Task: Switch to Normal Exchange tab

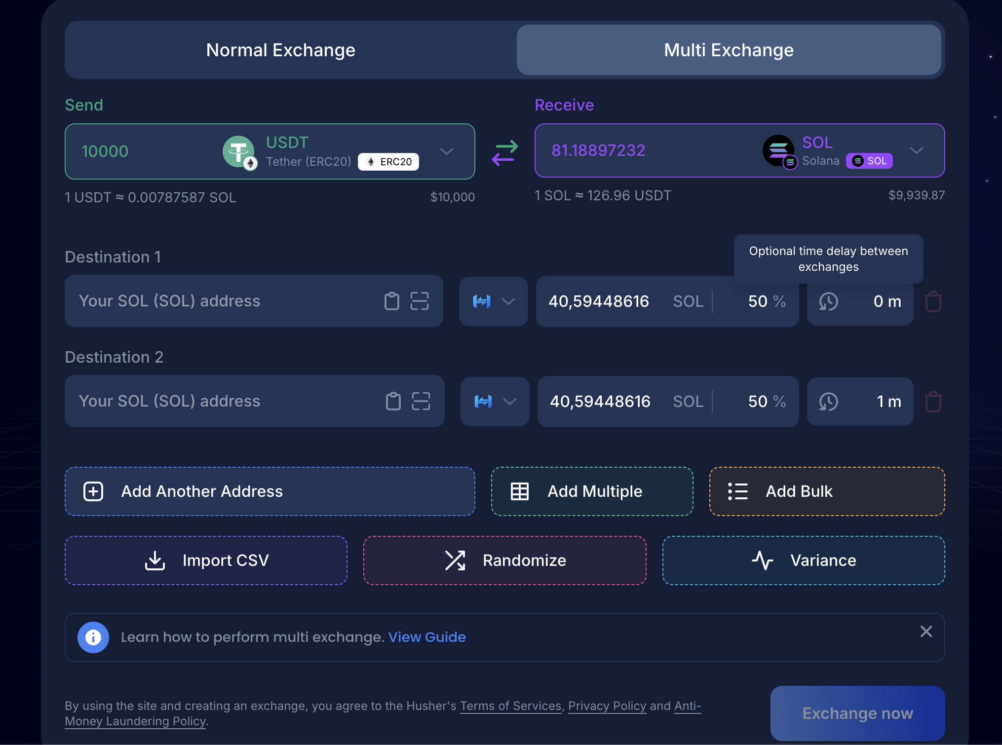Action: tap(280, 50)
